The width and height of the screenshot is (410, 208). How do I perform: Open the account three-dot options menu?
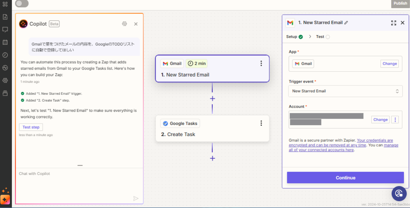tap(395, 120)
